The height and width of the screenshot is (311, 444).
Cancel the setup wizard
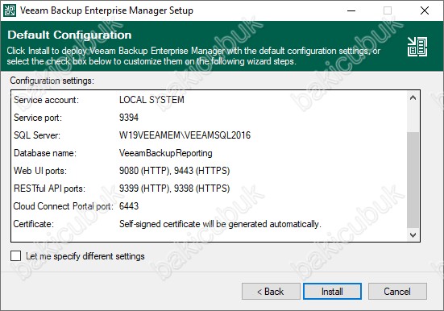pos(397,291)
